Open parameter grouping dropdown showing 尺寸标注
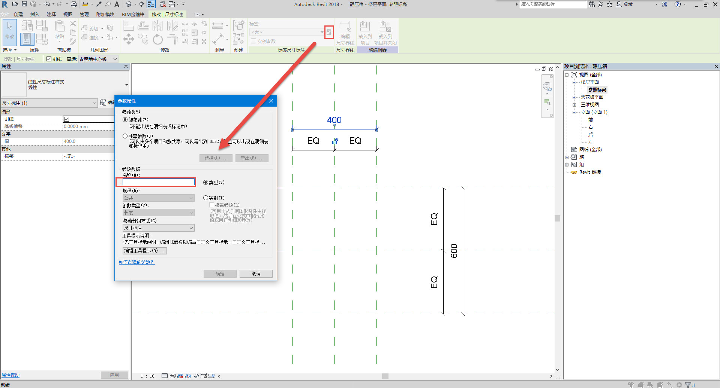 click(158, 228)
